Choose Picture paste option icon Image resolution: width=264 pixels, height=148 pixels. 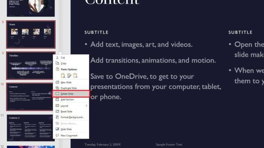(75, 76)
